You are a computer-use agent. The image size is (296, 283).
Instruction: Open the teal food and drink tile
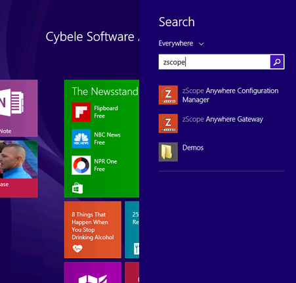[132, 230]
